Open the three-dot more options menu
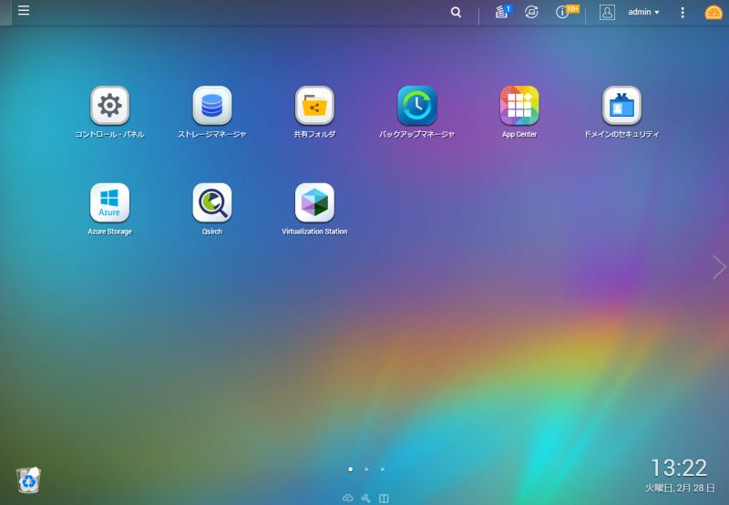 point(682,12)
